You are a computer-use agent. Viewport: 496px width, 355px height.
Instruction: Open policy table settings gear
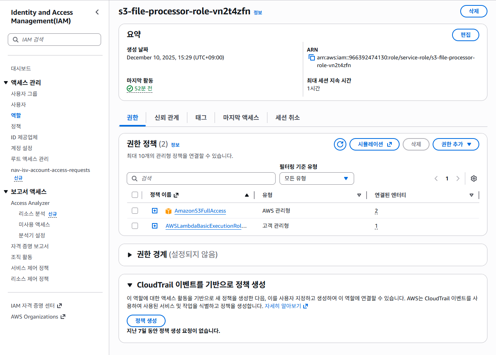473,178
